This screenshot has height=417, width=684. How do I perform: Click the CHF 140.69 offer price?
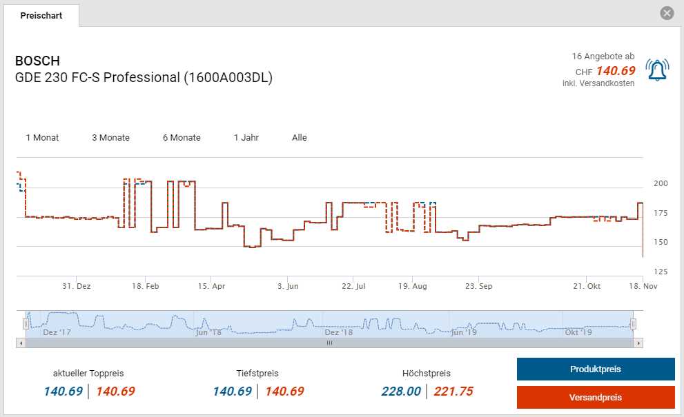(614, 70)
